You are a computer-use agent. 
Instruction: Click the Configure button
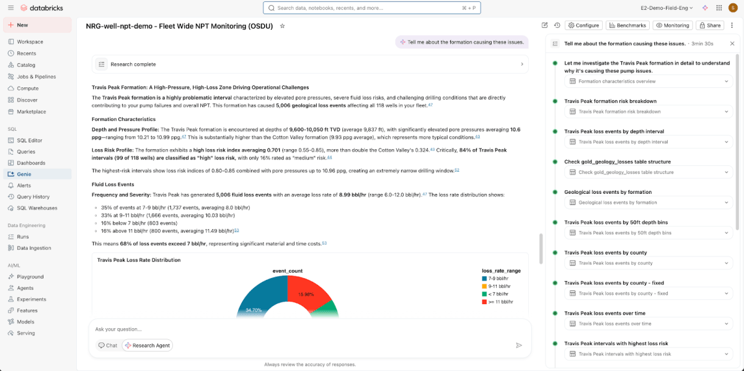(583, 25)
